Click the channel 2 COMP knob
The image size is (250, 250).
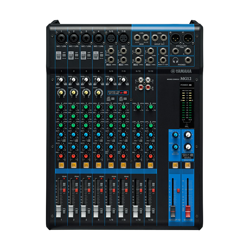pos(74,92)
